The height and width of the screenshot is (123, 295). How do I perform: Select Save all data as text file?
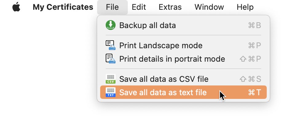183,92
